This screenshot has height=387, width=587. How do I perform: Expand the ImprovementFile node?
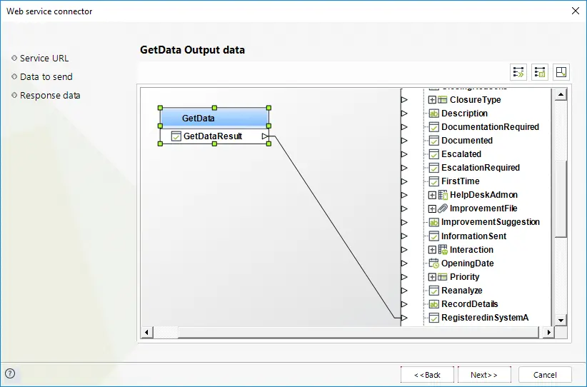432,208
